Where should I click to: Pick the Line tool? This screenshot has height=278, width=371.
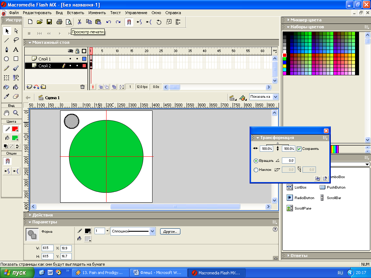pos(7,40)
